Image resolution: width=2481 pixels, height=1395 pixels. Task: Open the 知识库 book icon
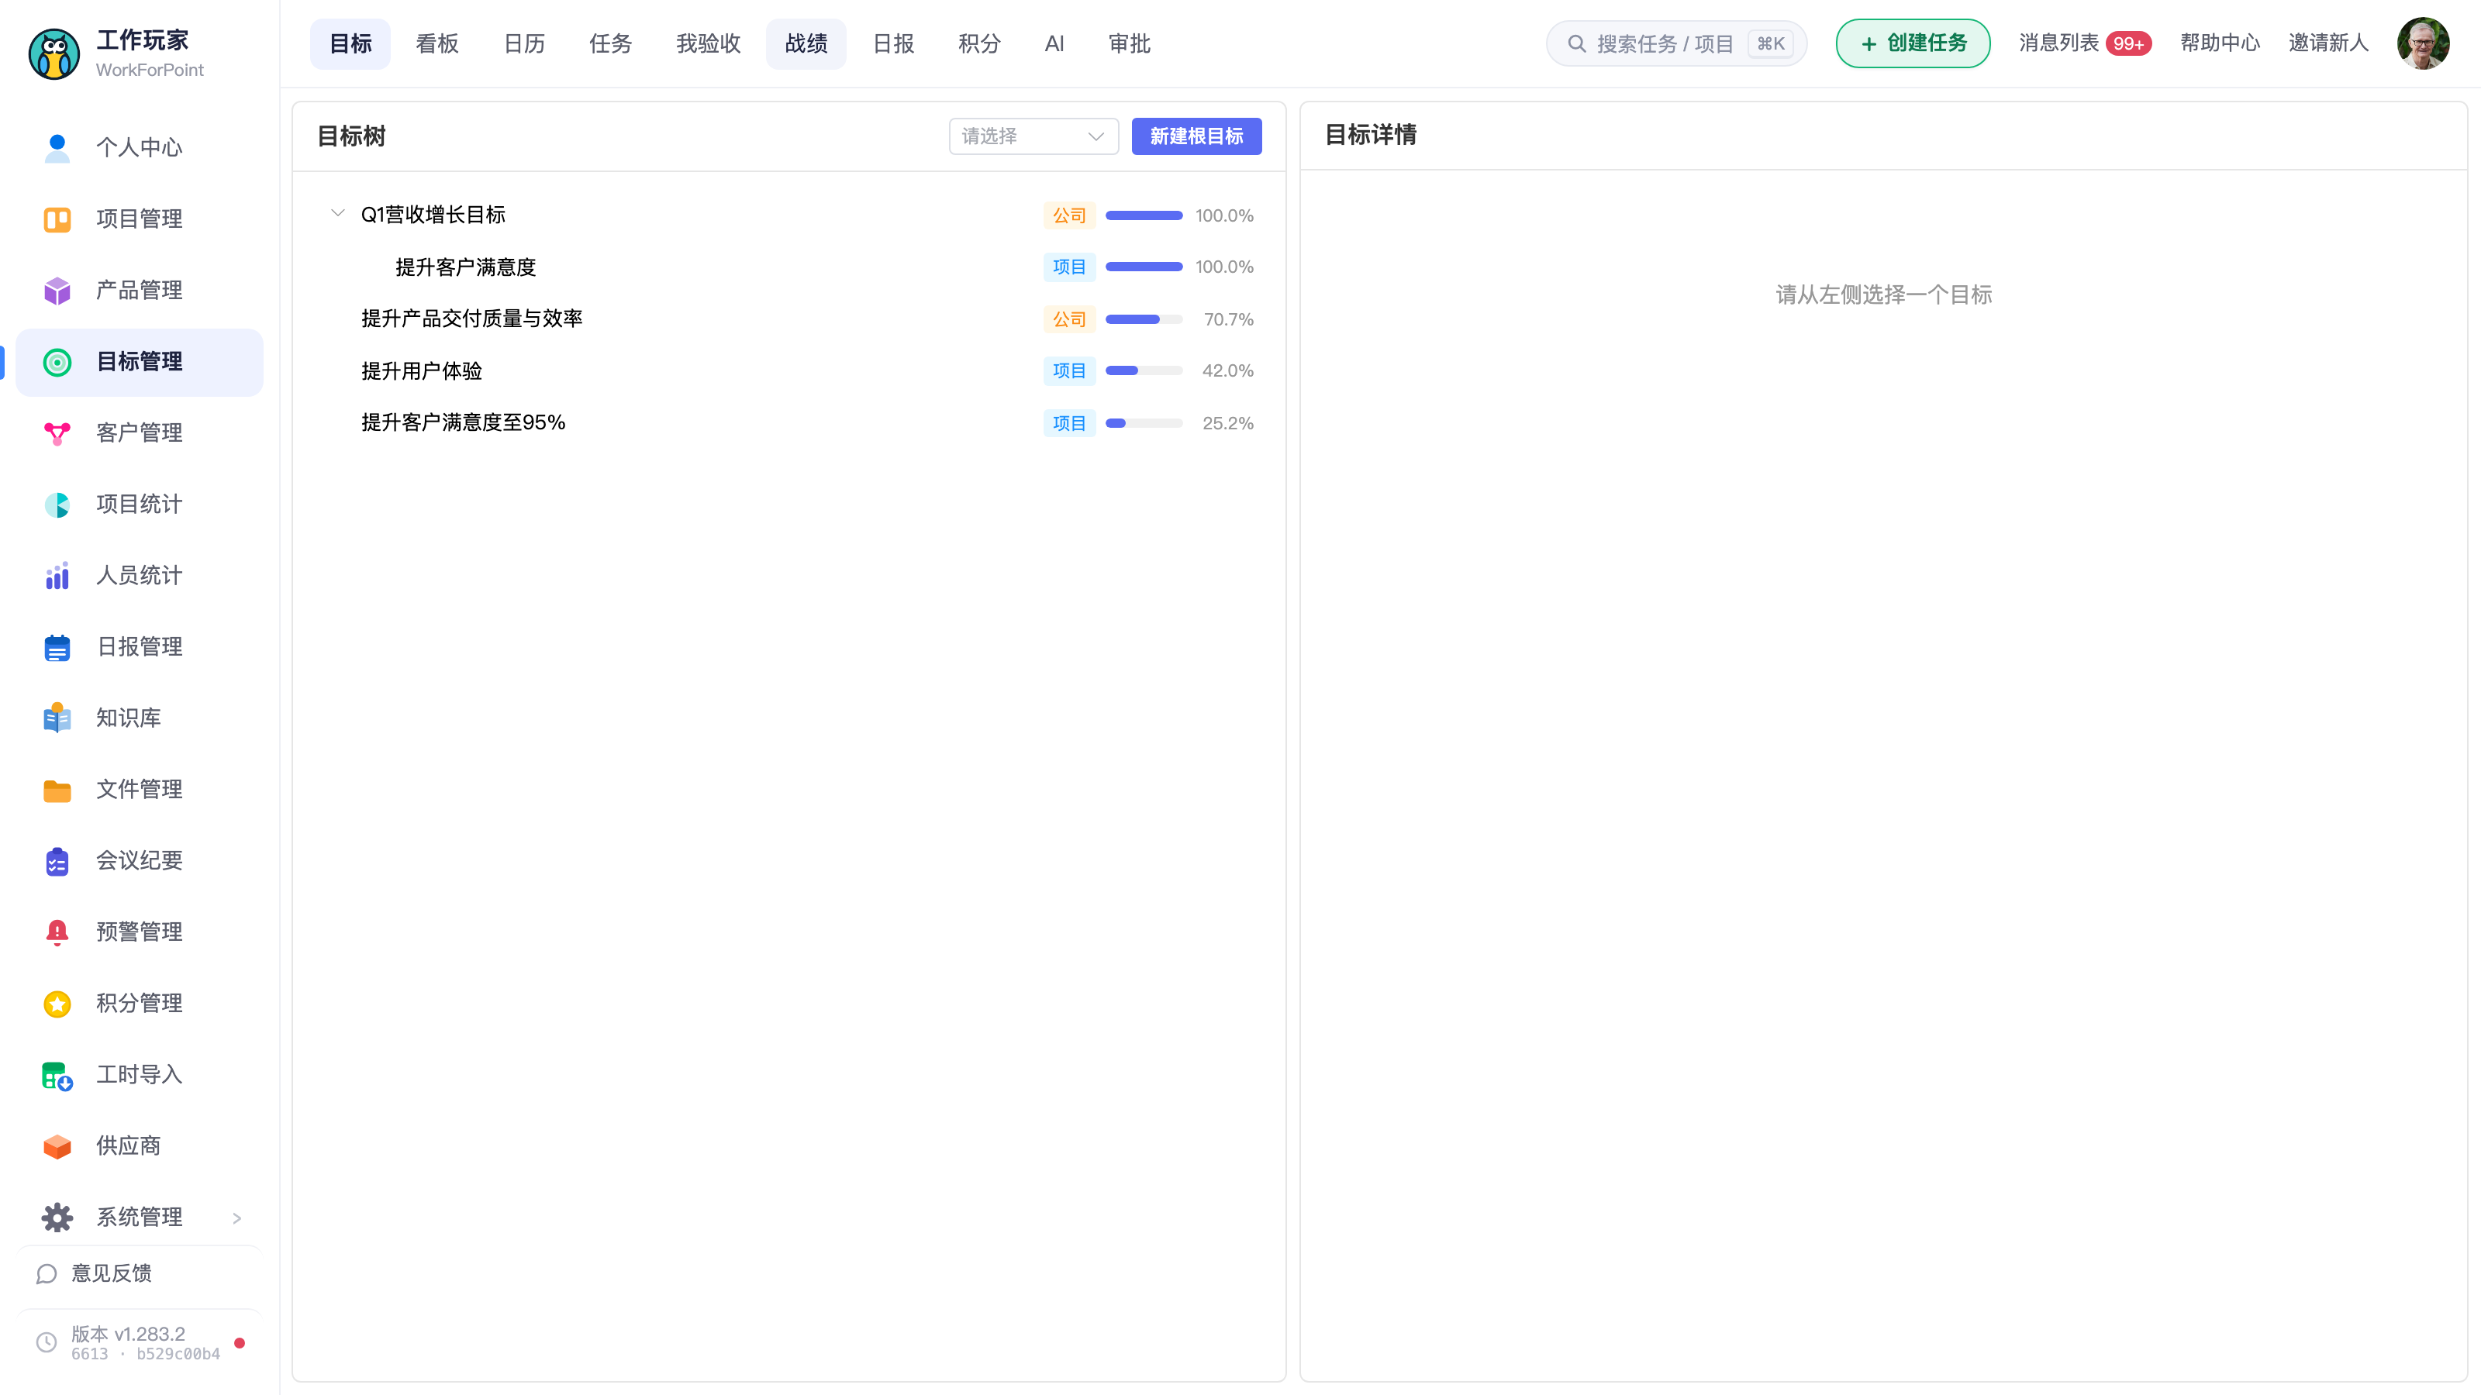point(57,718)
